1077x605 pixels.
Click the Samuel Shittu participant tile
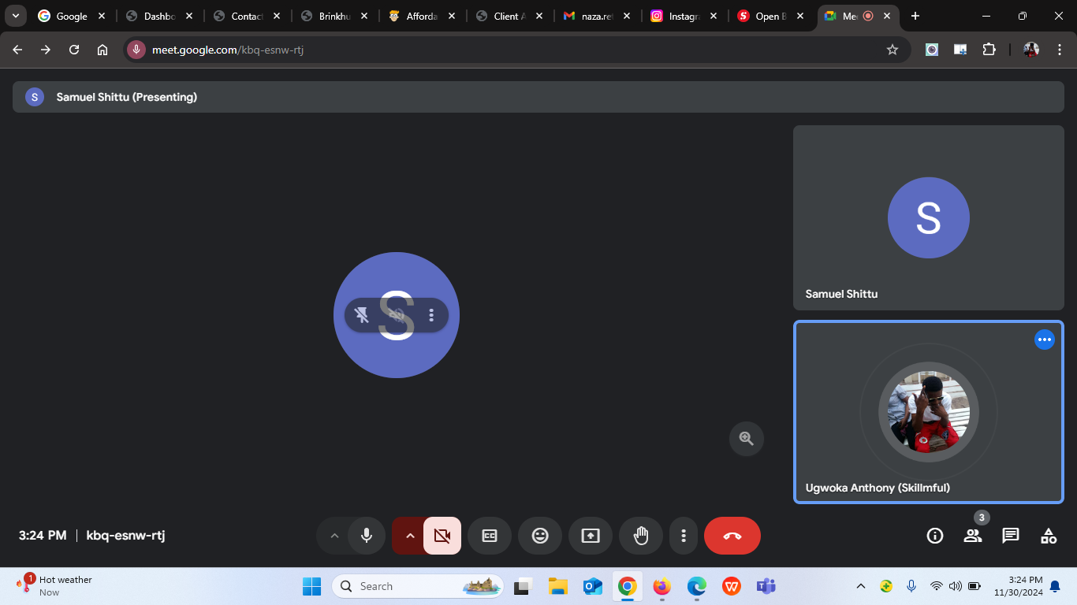(x=928, y=217)
